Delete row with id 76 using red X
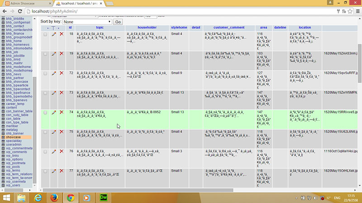The width and height of the screenshot is (362, 203). pyautogui.click(x=62, y=151)
